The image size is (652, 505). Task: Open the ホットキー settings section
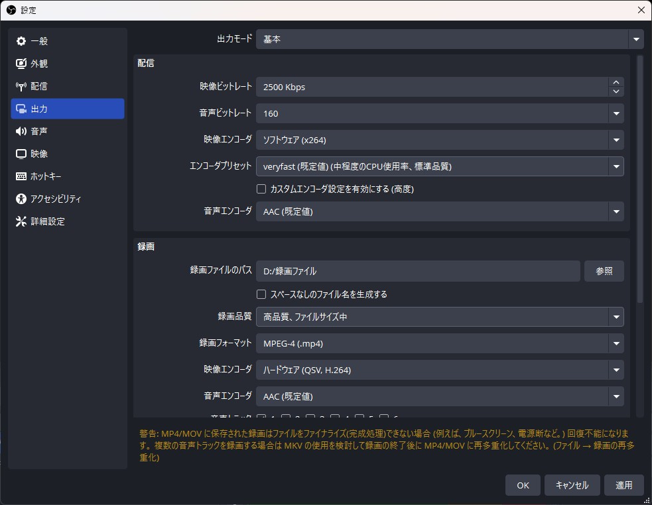point(40,176)
